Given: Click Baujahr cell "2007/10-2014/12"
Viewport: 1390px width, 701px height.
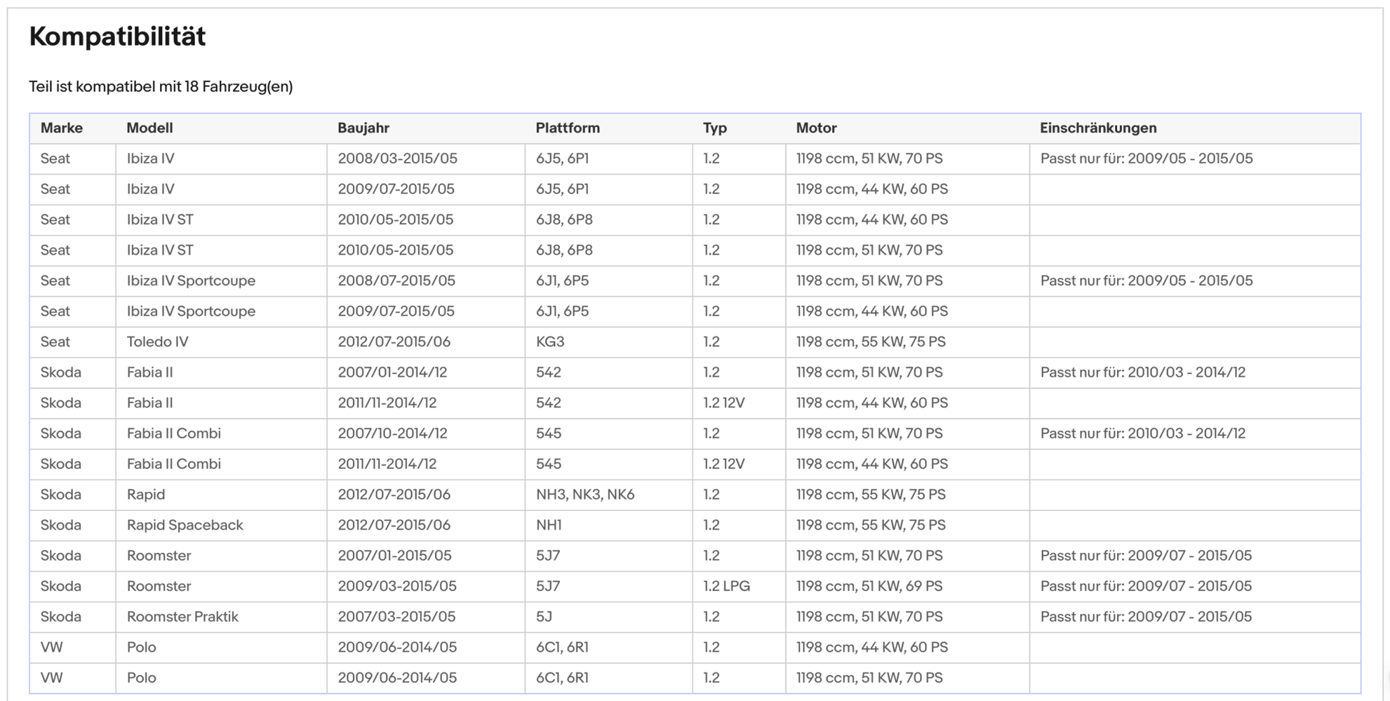Looking at the screenshot, I should [392, 434].
